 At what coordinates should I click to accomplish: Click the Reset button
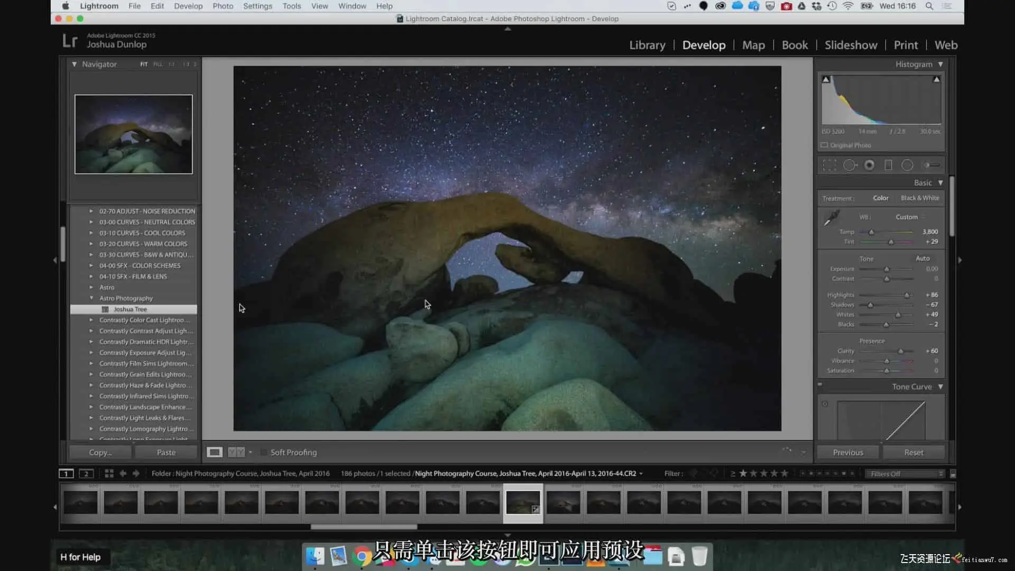click(x=913, y=453)
